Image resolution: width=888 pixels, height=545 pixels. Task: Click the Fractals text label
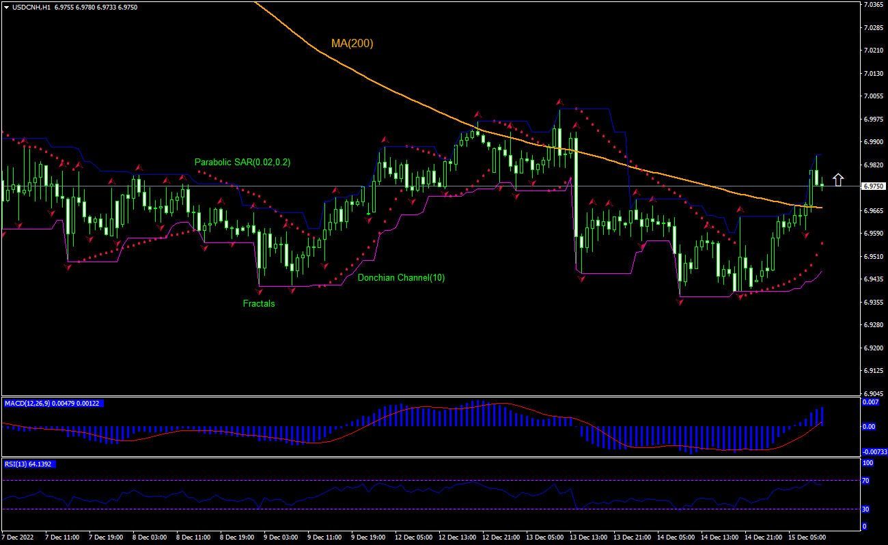tap(260, 304)
